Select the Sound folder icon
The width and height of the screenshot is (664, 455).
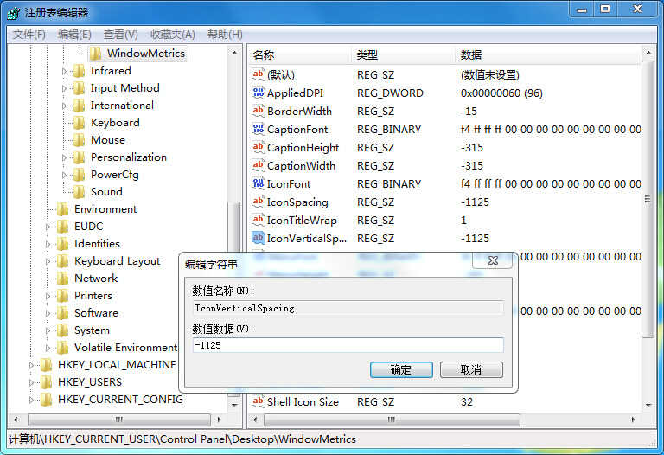[x=80, y=192]
